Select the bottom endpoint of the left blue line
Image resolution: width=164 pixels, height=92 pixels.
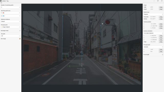click(62, 59)
